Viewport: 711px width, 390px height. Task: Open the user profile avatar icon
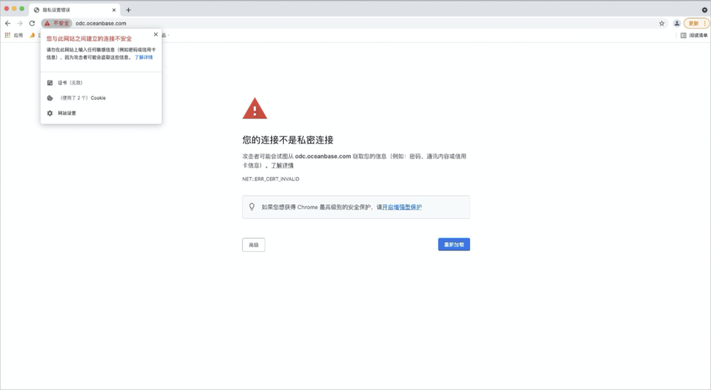(x=676, y=23)
